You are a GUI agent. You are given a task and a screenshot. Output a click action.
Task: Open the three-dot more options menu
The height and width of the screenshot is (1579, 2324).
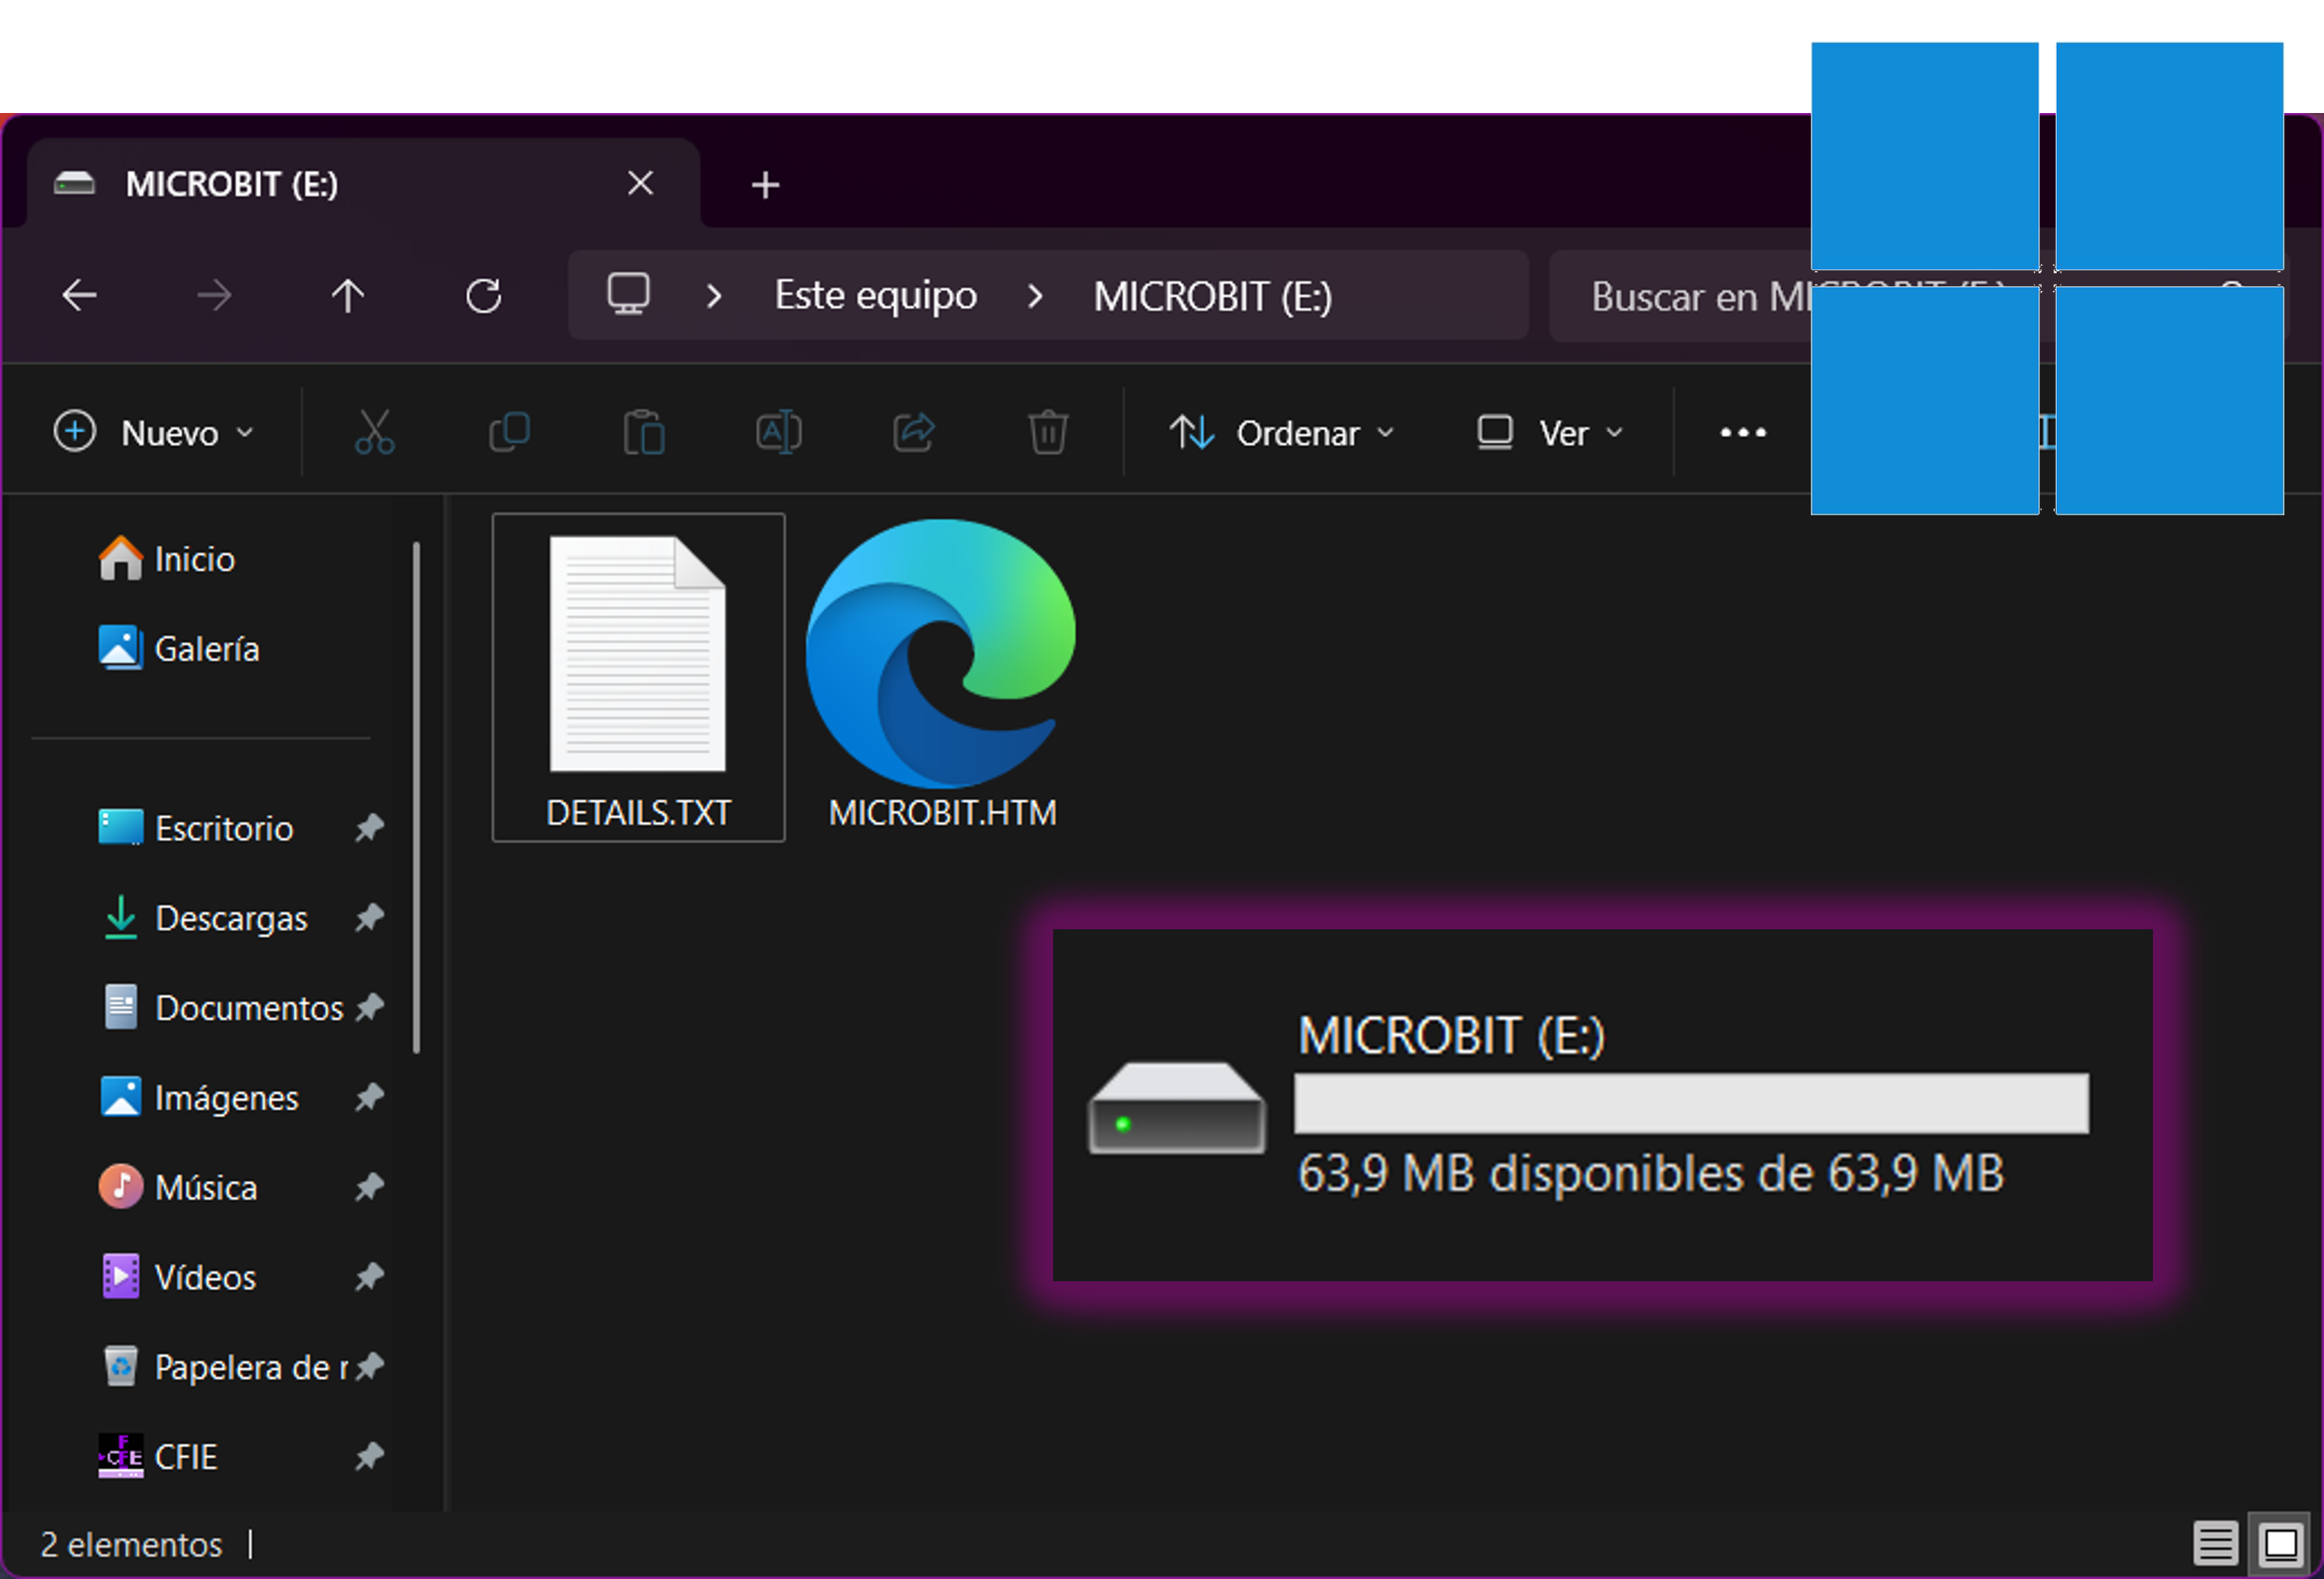point(1742,432)
